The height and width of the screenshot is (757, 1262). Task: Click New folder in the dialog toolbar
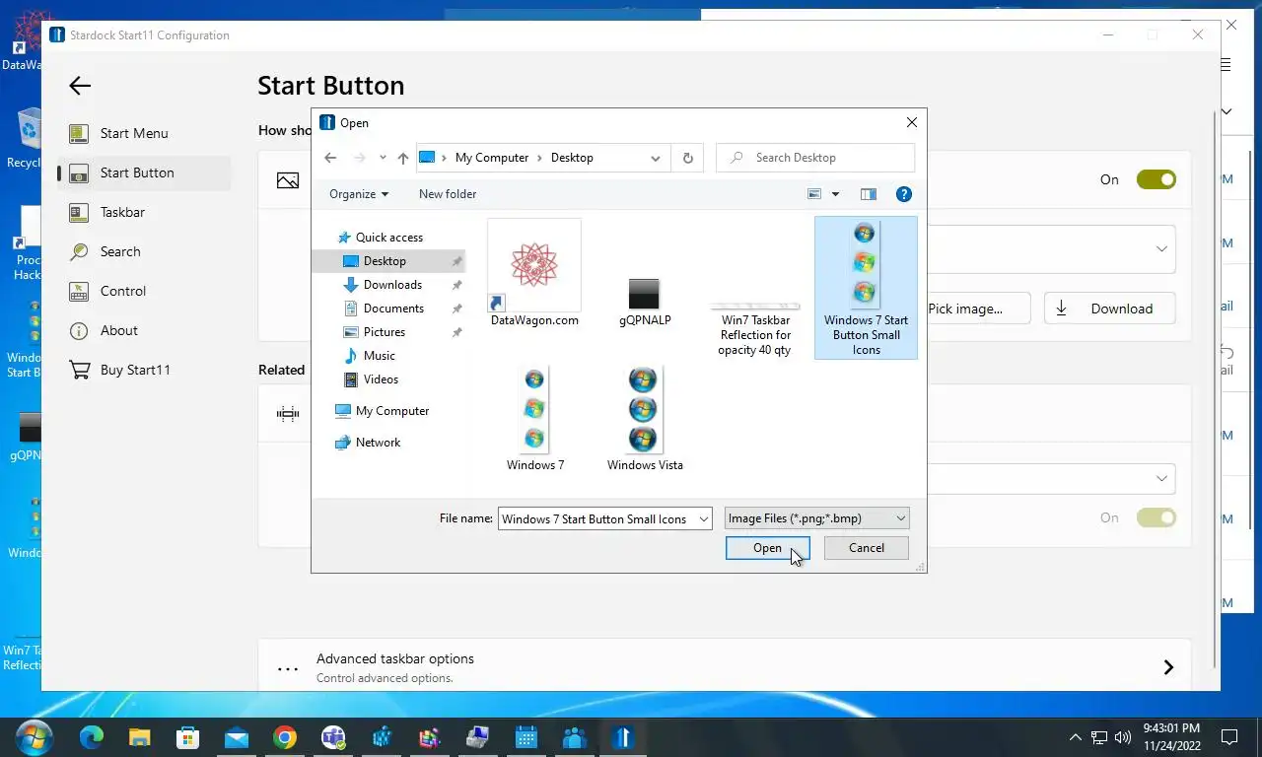(448, 194)
